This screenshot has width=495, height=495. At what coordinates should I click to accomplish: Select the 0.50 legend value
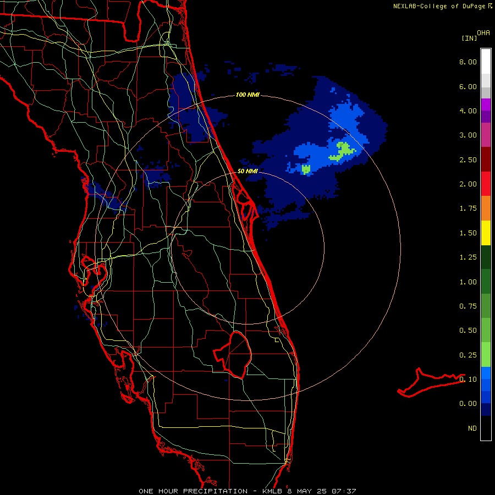tap(468, 331)
